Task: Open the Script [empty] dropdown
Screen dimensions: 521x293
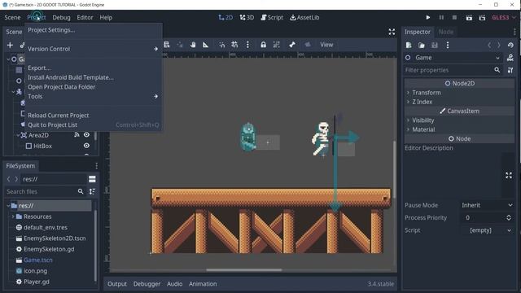Action: tap(487, 230)
